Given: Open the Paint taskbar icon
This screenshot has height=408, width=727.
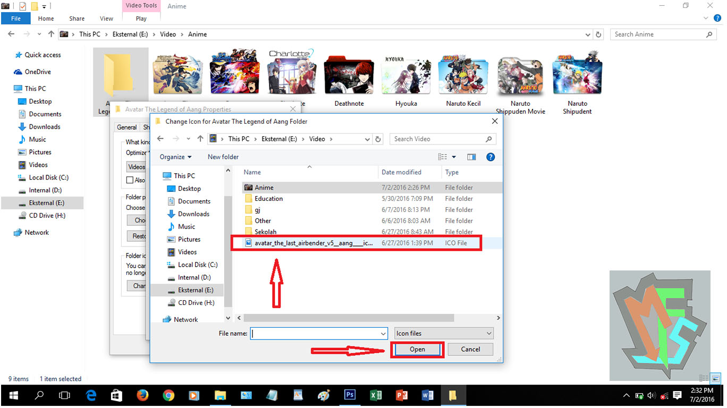Looking at the screenshot, I should click(x=324, y=395).
